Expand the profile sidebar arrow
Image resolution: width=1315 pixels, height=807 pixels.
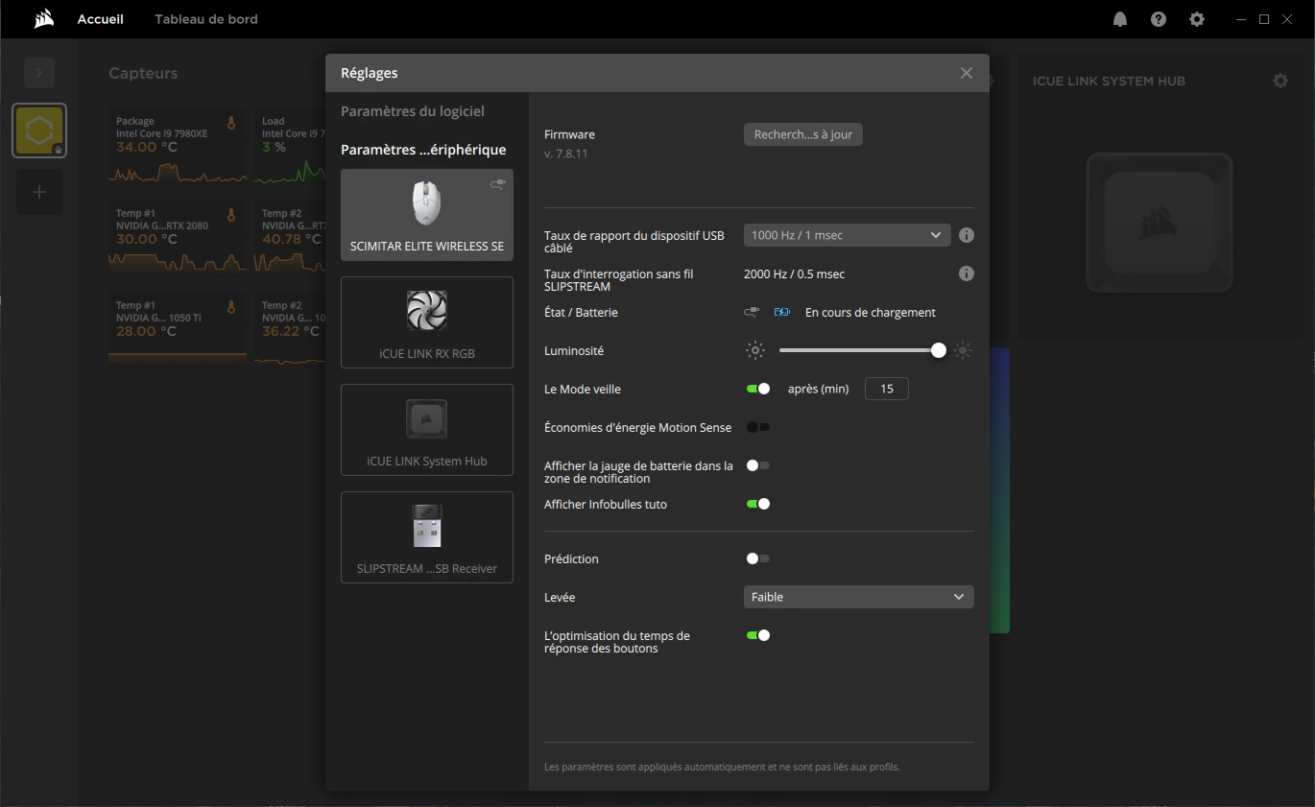point(39,73)
